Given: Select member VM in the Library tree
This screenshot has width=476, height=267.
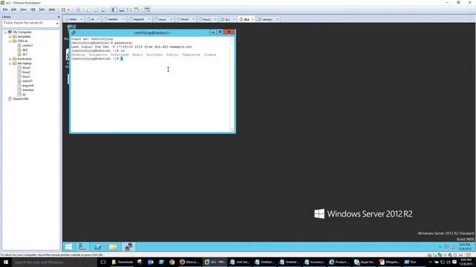Looking at the screenshot, I should pos(25,90).
